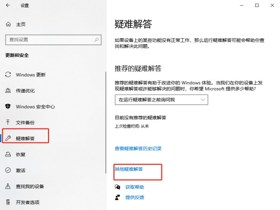The image size is (280, 210).
Task: Click the home icon beside 主页
Action: 8,24
